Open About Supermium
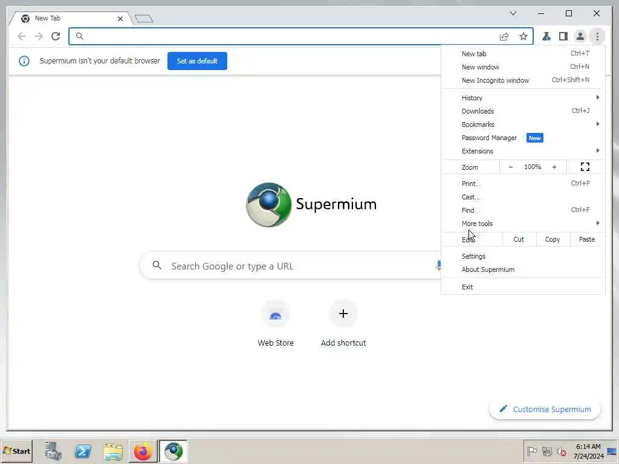The width and height of the screenshot is (619, 464). 523,269
